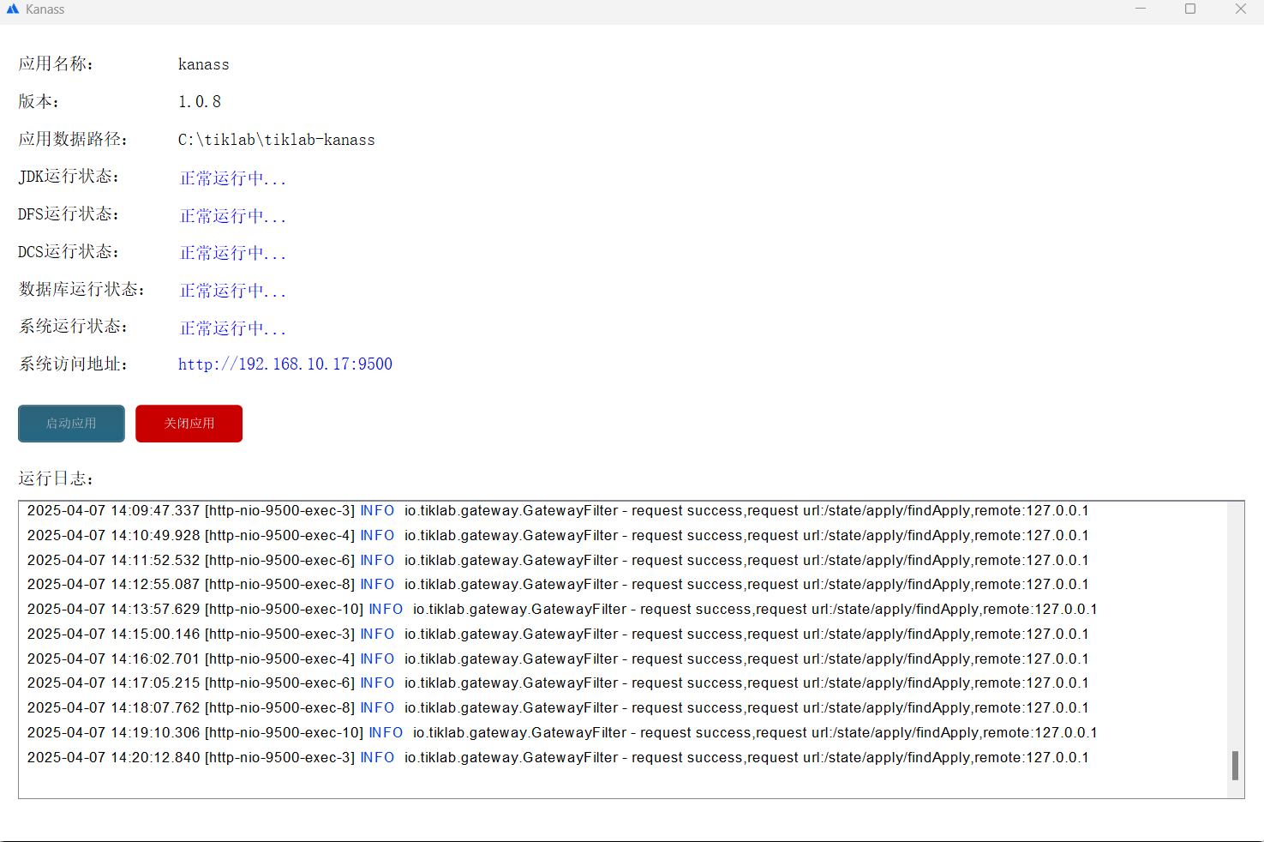Viewport: 1264px width, 842px height.
Task: Click DCS运行状态 value 正常运行中
Action: click(232, 253)
